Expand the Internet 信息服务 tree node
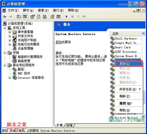Viewport: 147px width, 134px height. tap(10, 78)
